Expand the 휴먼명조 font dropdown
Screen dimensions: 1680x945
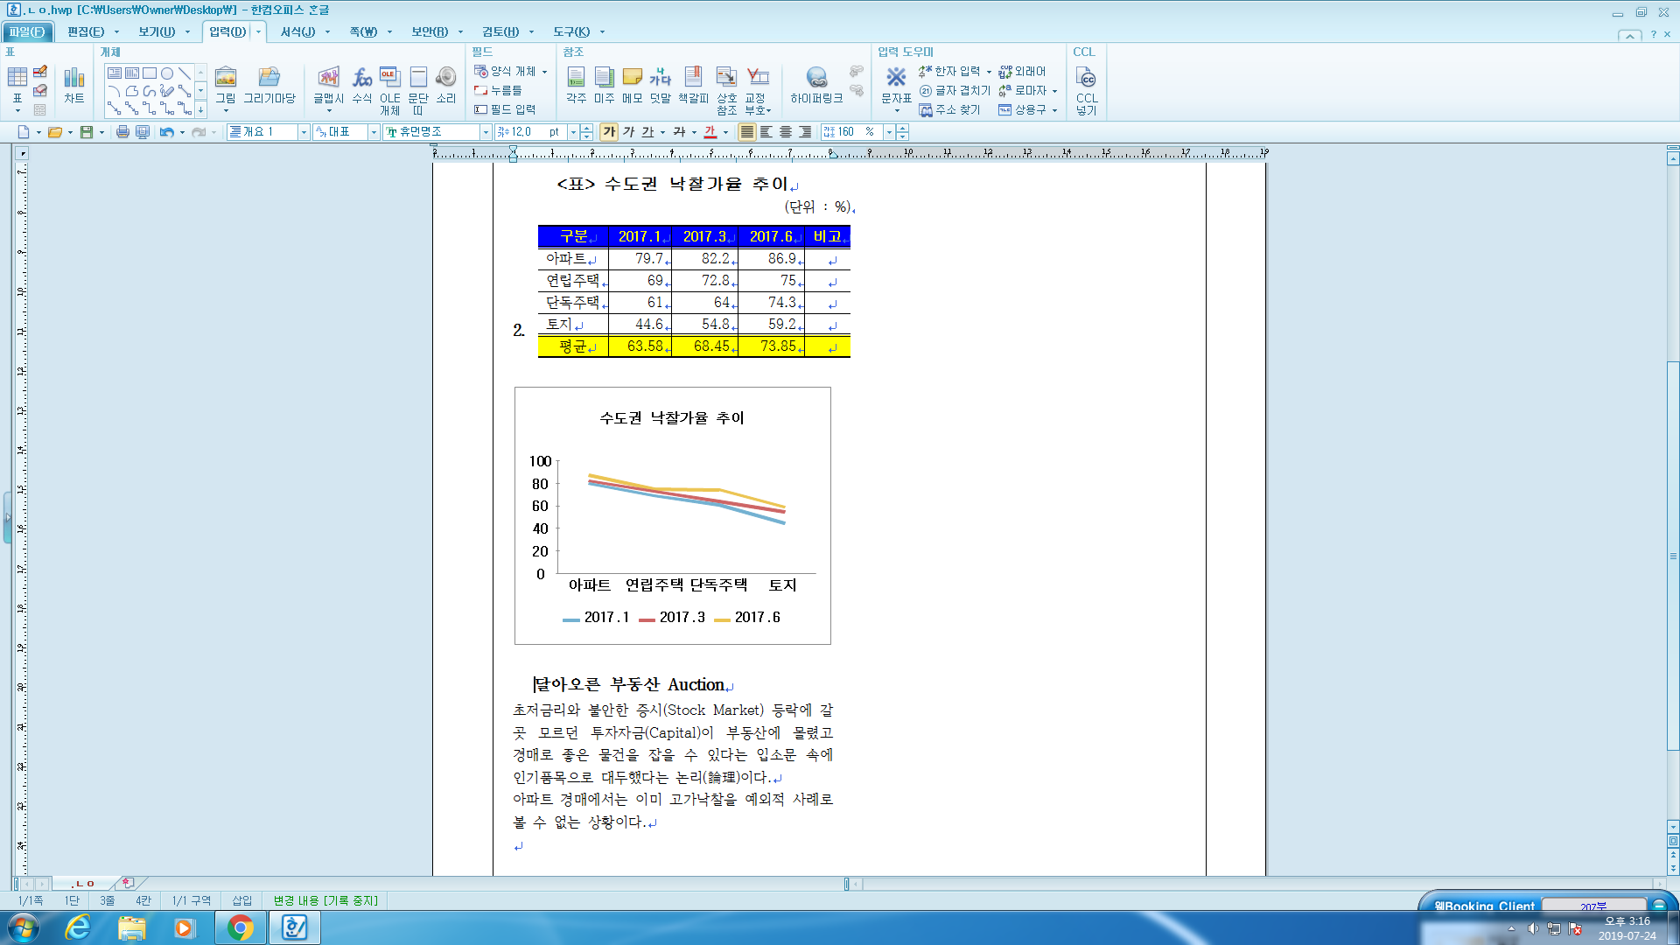coord(486,132)
